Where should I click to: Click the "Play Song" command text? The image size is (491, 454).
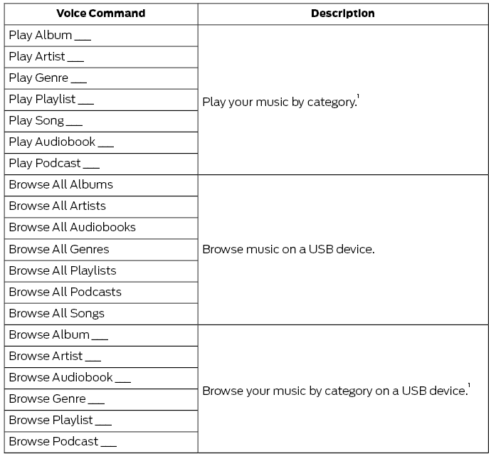(46, 120)
